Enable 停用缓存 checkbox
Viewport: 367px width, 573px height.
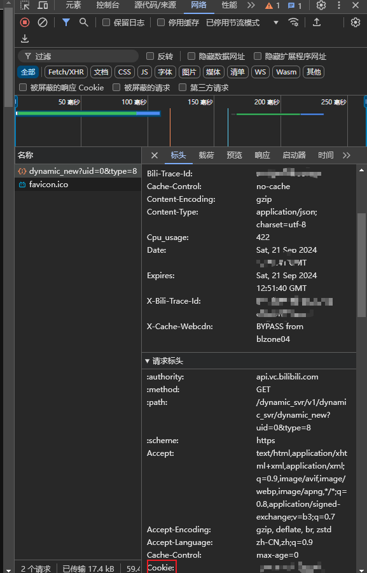point(161,23)
